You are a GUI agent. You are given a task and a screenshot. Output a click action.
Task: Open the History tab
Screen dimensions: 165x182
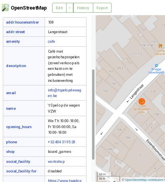(83, 8)
